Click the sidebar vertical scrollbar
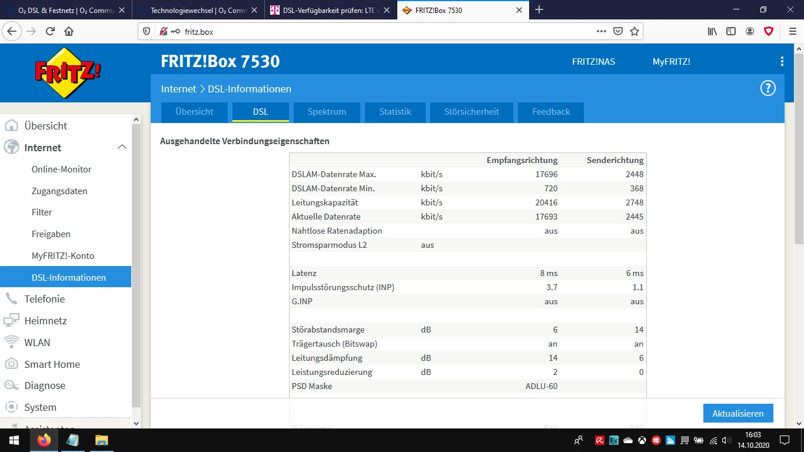This screenshot has width=804, height=452. click(136, 265)
